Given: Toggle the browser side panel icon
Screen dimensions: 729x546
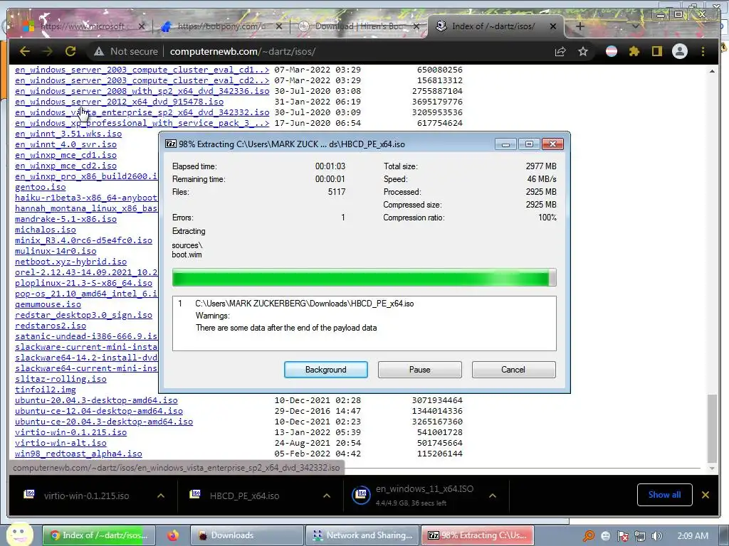Looking at the screenshot, I should (656, 51).
